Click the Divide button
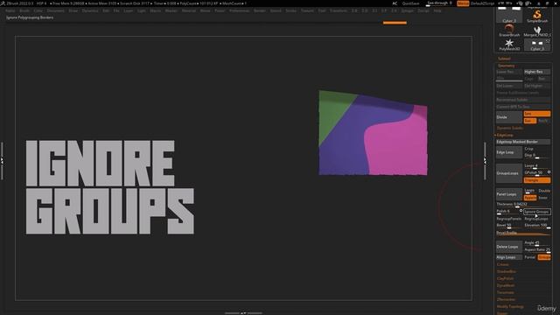 [x=509, y=117]
